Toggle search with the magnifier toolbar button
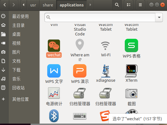167x125 pixels. pyautogui.click(x=117, y=5)
